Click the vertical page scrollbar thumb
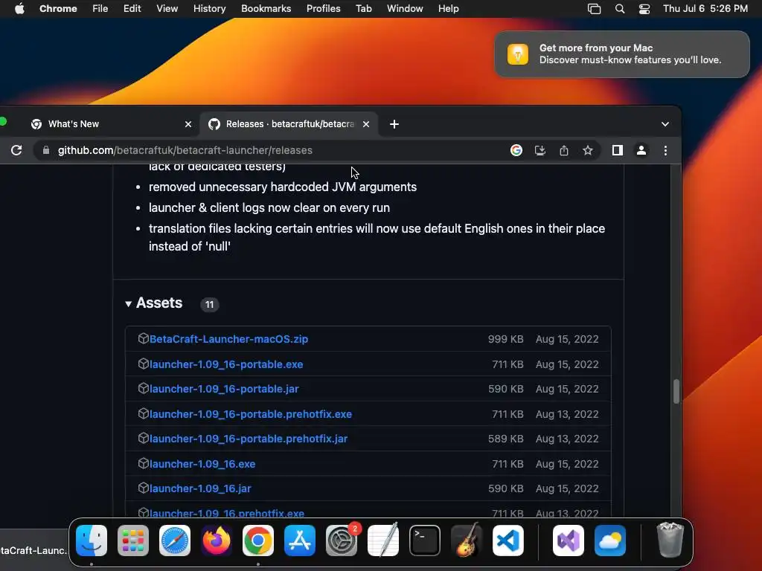Viewport: 762px width, 571px height. coord(676,391)
